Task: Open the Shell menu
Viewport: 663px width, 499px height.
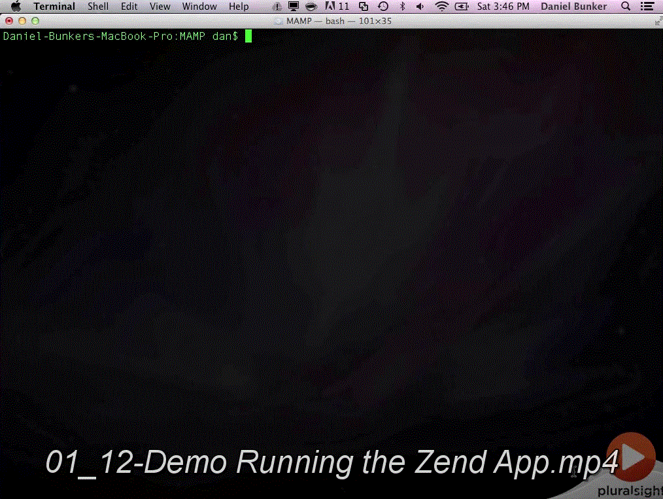Action: (98, 7)
